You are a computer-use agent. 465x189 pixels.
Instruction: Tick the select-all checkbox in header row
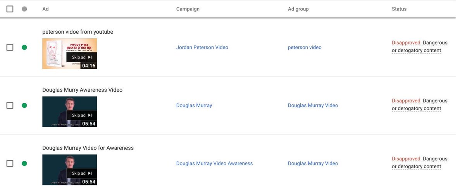point(10,9)
